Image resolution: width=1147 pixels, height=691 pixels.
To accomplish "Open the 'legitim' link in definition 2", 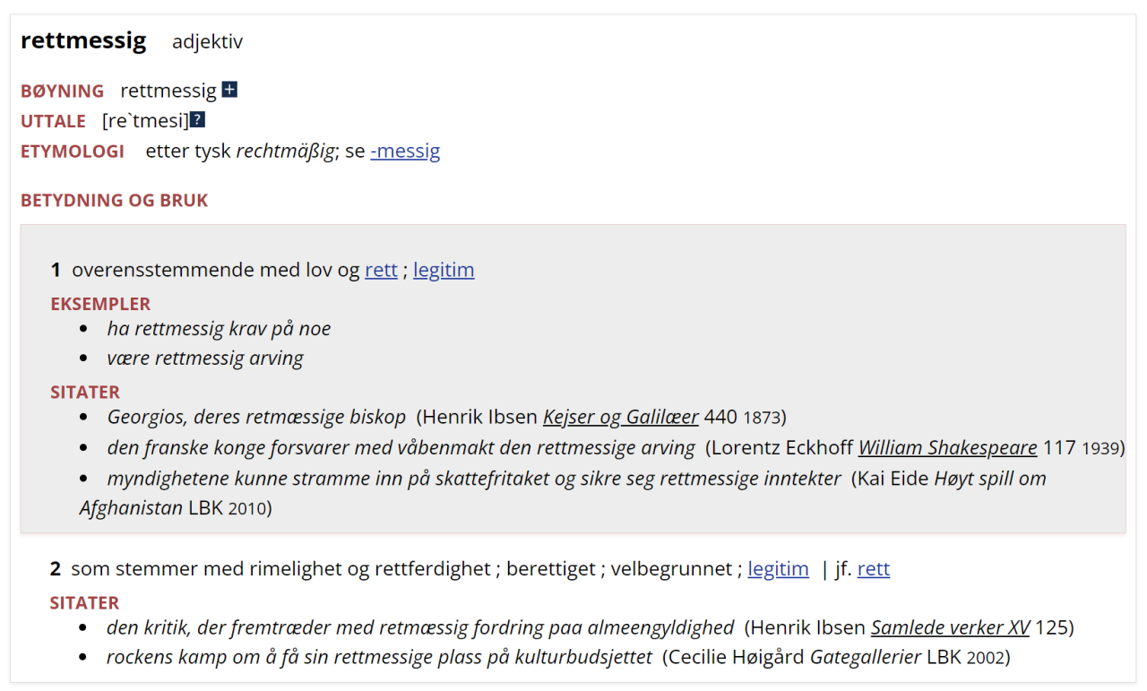I will pos(778,569).
